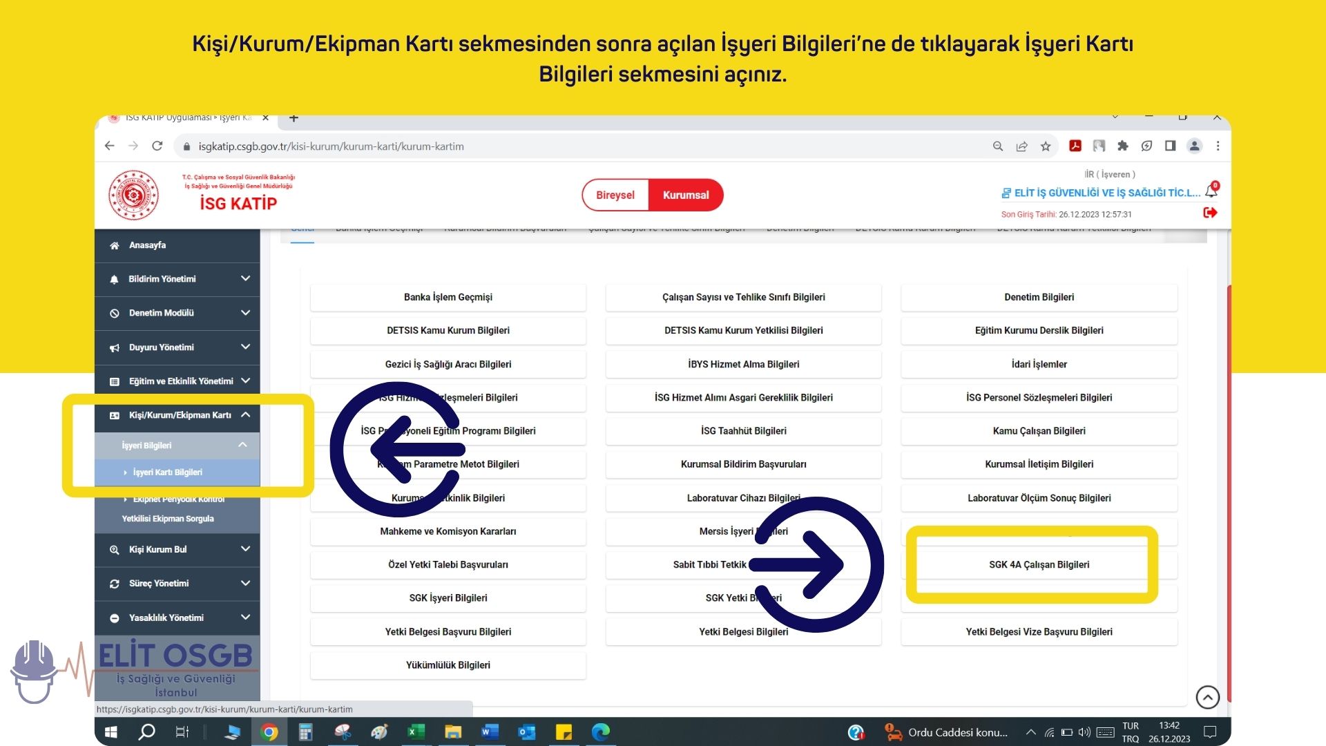
Task: Open Chrome extensions puzzle icon
Action: [x=1123, y=146]
